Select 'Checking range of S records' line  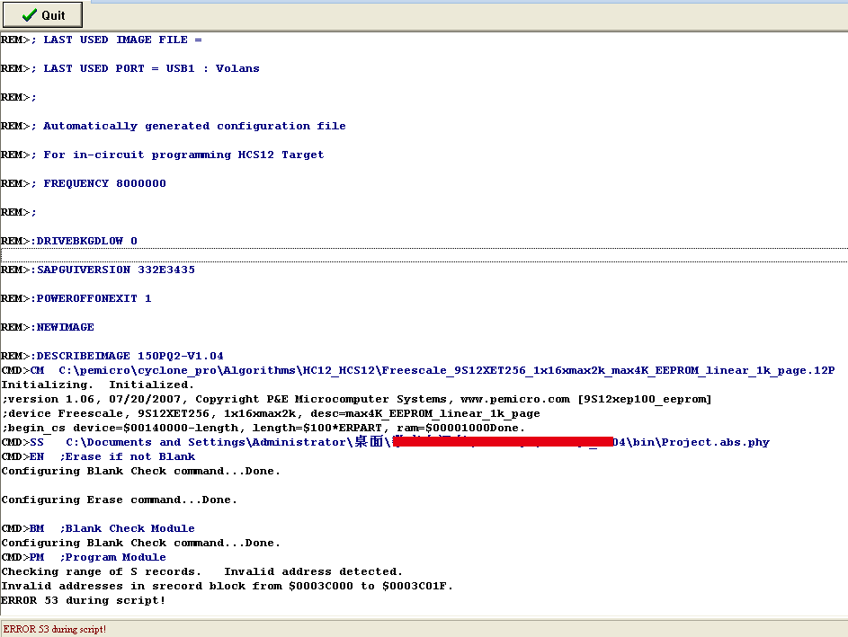pos(201,571)
